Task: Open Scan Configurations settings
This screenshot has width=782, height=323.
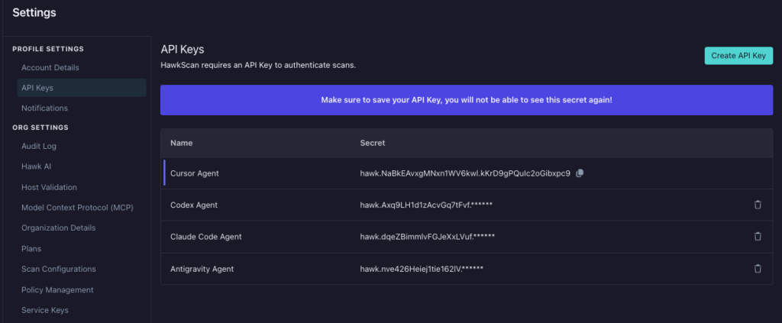Action: [58, 269]
